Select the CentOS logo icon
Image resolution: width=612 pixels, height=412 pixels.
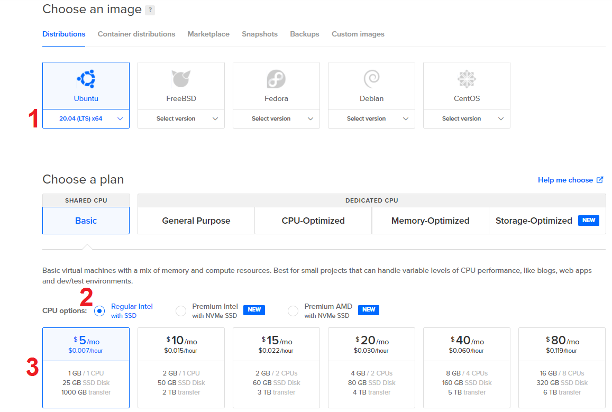[x=467, y=79]
